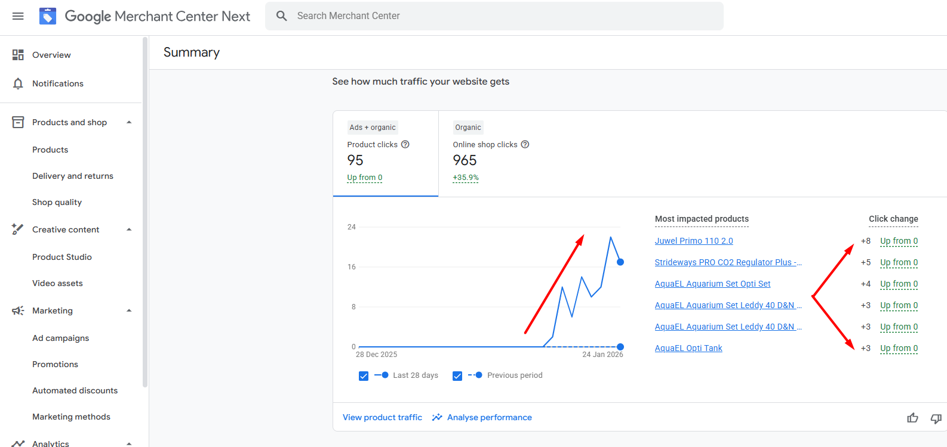Collapse the Creative content section
The image size is (947, 447).
click(129, 229)
